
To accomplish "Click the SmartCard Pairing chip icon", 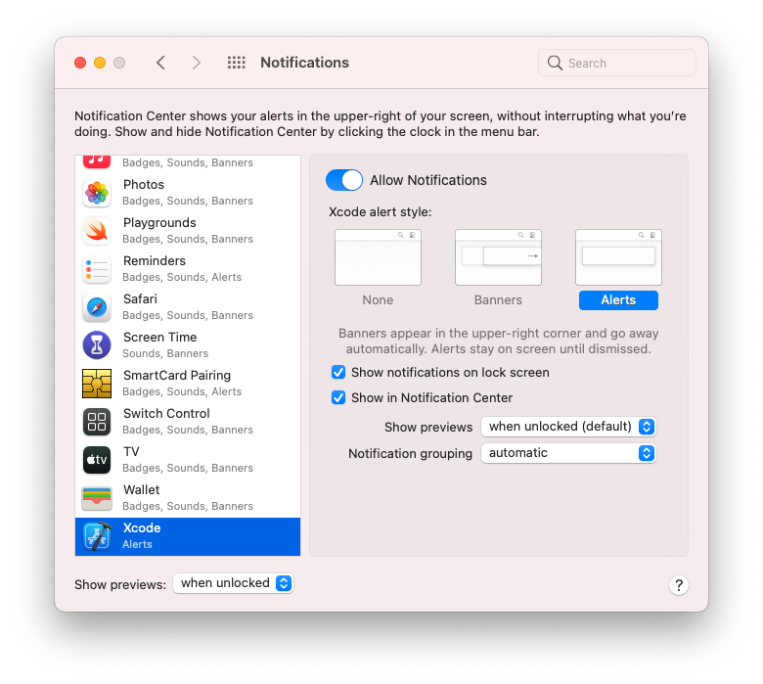I will coord(97,384).
